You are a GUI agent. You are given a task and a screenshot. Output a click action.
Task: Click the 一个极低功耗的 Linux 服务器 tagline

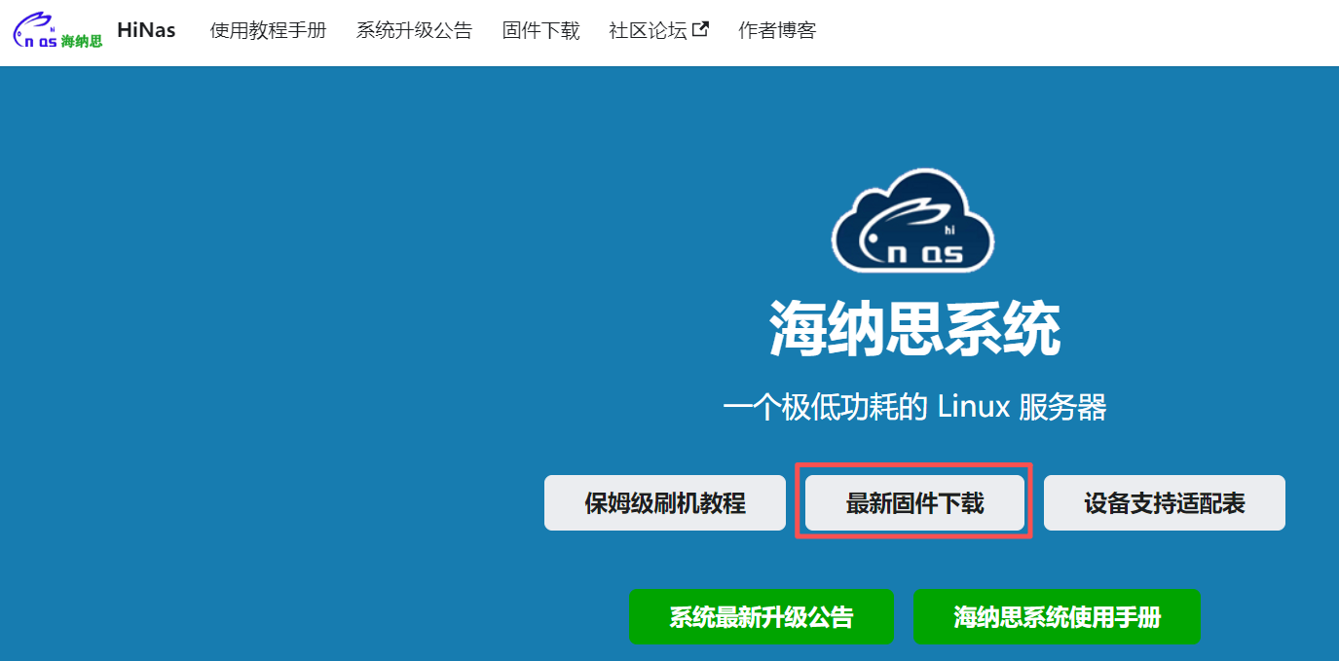coord(914,407)
